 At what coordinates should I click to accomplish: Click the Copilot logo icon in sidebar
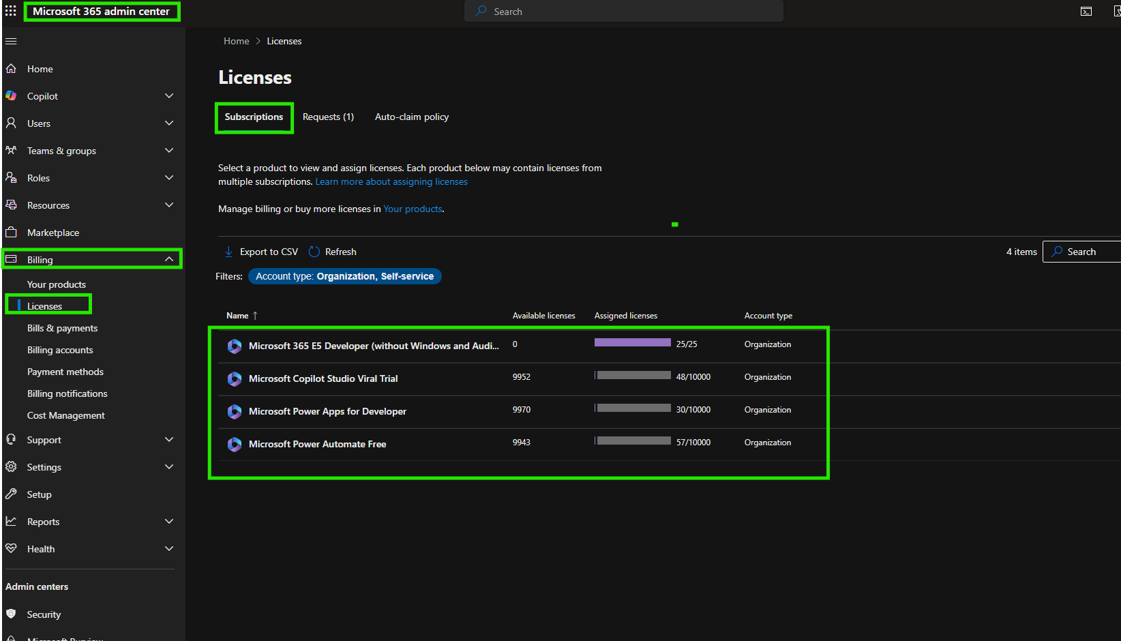pyautogui.click(x=11, y=96)
